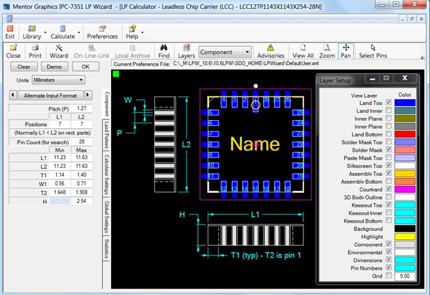This screenshot has height=295, width=430.
Task: Click the Courtyard magenta color swatch
Action: pyautogui.click(x=405, y=189)
